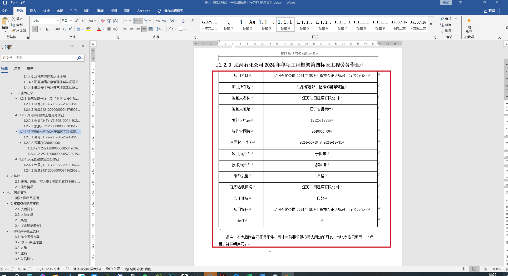Click the 登录 sign-in button
The height and width of the screenshot is (276, 508).
click(446, 3)
